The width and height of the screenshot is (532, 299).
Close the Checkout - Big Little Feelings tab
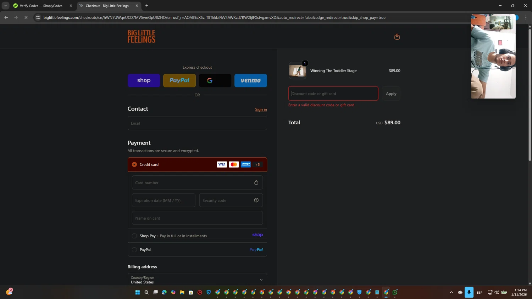click(x=137, y=6)
